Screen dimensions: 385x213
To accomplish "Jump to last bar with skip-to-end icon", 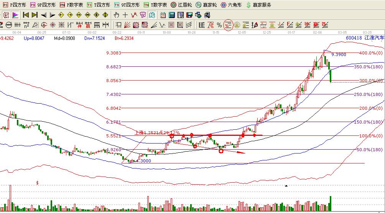I will pos(34,15).
